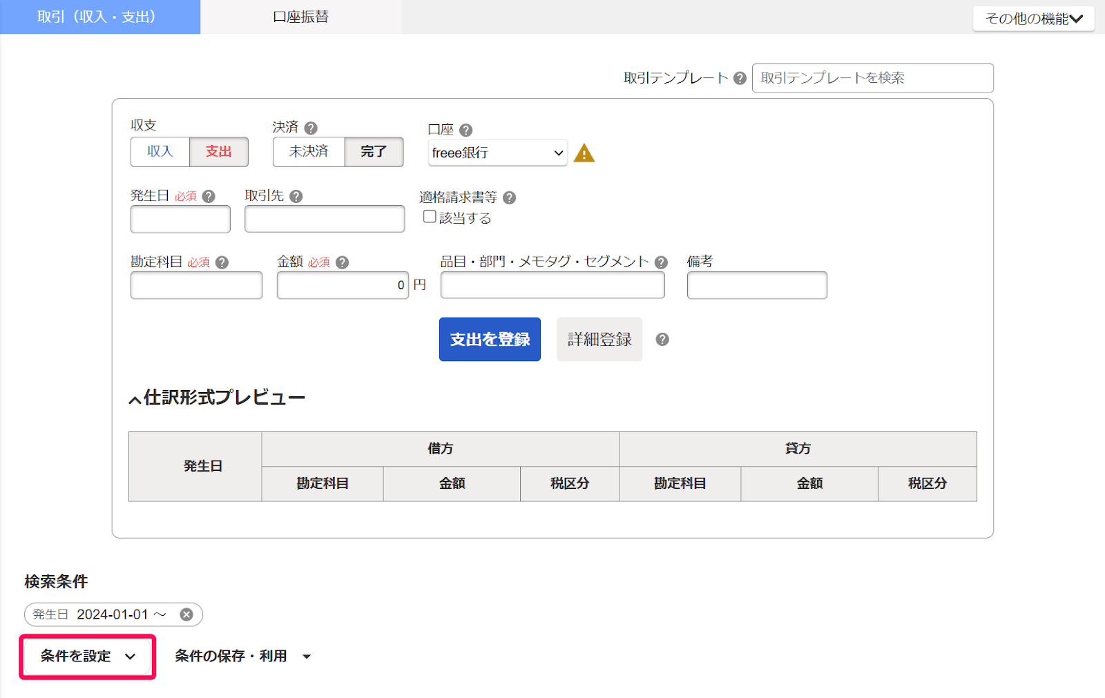1105x698 pixels.
Task: Open help icon for 金額
Action: (x=342, y=262)
